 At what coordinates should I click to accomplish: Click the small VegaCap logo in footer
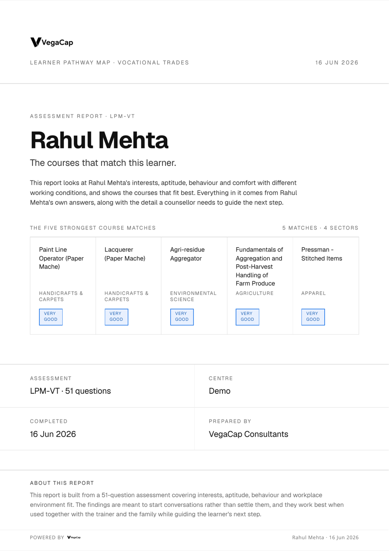[x=74, y=537]
